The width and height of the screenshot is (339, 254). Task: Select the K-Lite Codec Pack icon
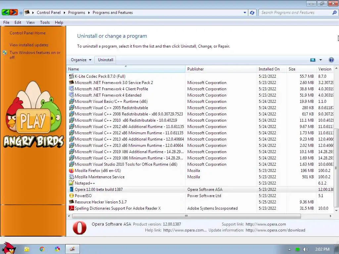pyautogui.click(x=72, y=76)
